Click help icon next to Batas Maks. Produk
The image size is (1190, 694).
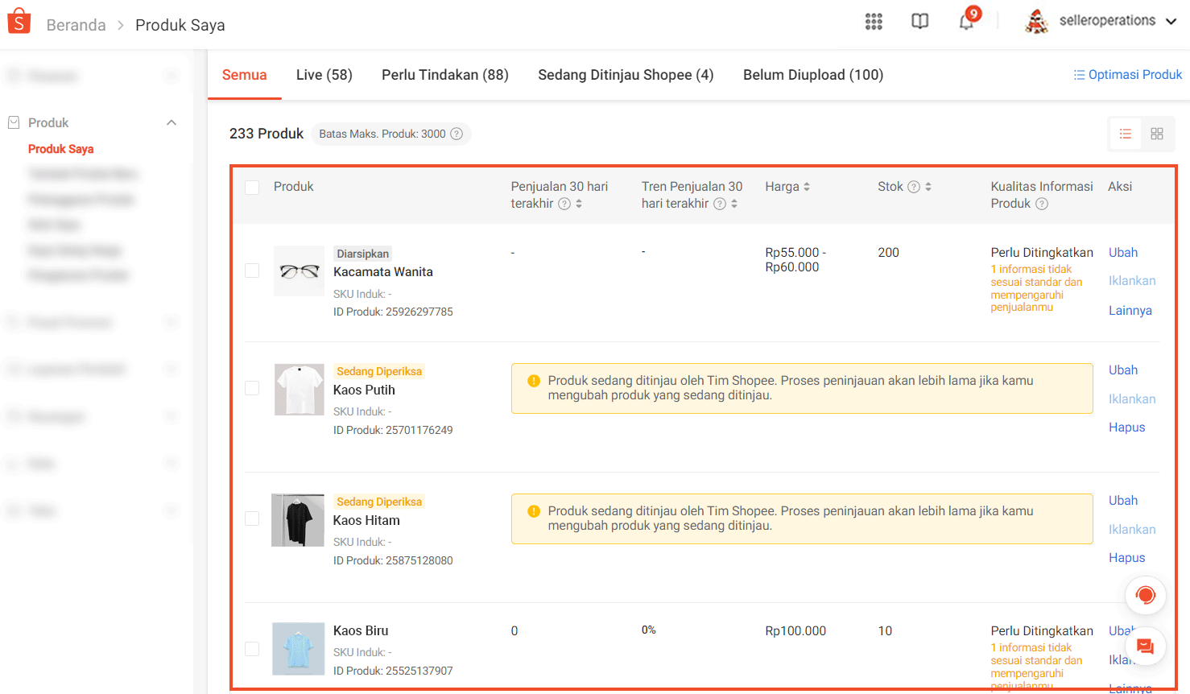tap(457, 134)
